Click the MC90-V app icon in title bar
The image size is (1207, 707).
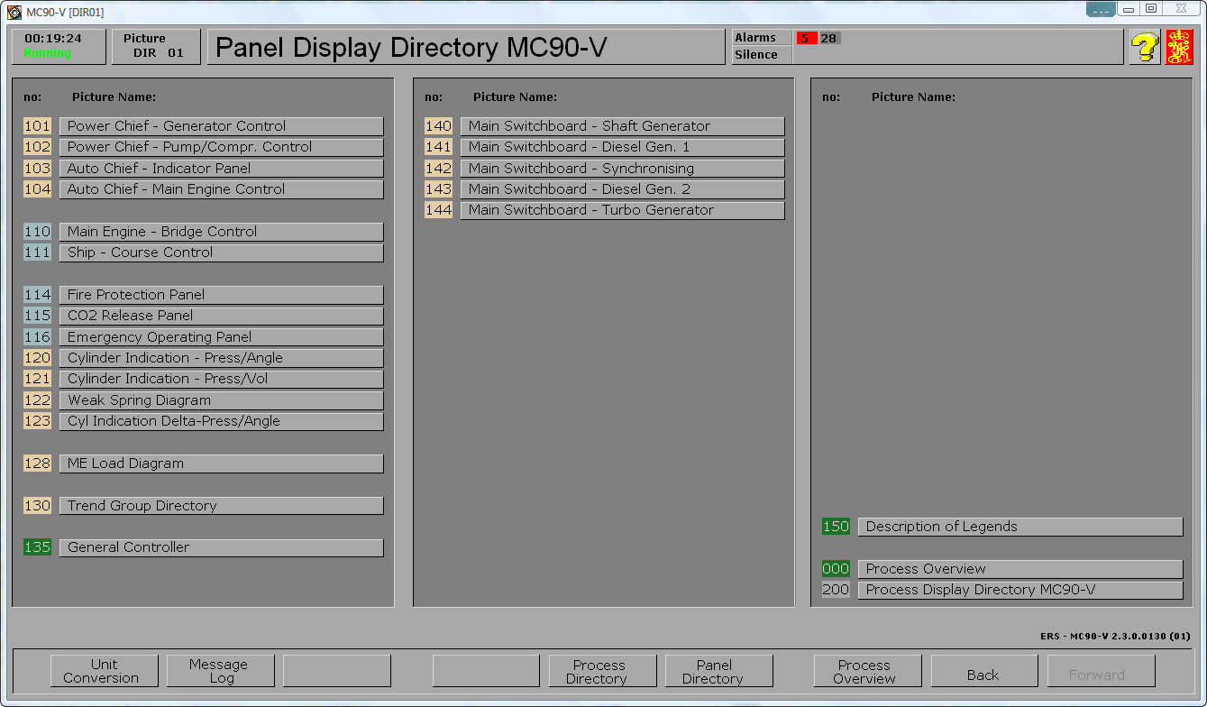[14, 12]
